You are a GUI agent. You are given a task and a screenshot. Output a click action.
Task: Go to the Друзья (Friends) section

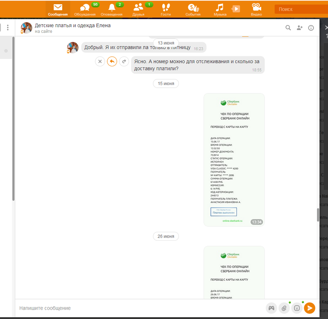coord(138,9)
